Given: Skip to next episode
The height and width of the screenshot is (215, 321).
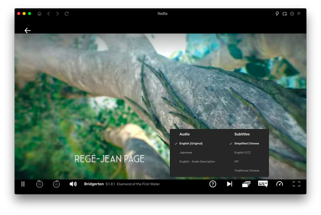Looking at the screenshot, I should (229, 184).
